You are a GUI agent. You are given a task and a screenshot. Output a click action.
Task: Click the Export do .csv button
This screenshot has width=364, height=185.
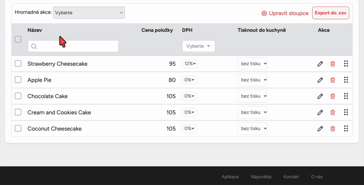click(330, 13)
